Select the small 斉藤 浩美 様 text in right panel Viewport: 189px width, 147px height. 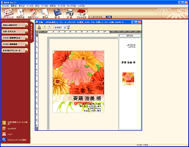pyautogui.click(x=128, y=63)
